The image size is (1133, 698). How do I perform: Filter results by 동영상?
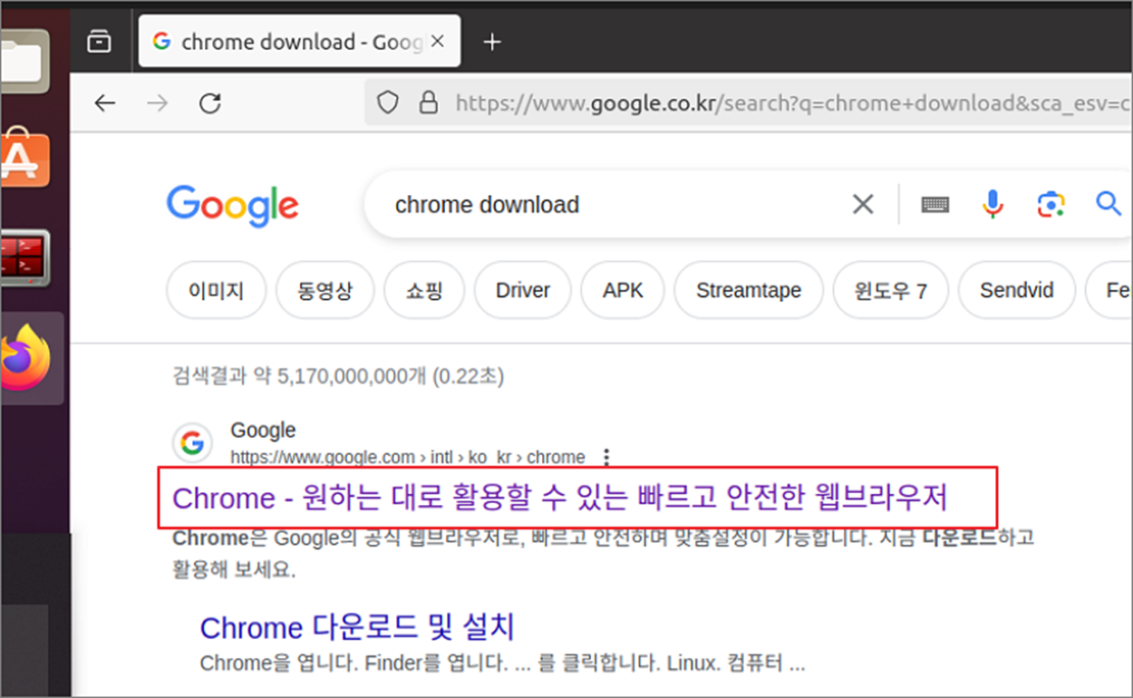tap(324, 291)
